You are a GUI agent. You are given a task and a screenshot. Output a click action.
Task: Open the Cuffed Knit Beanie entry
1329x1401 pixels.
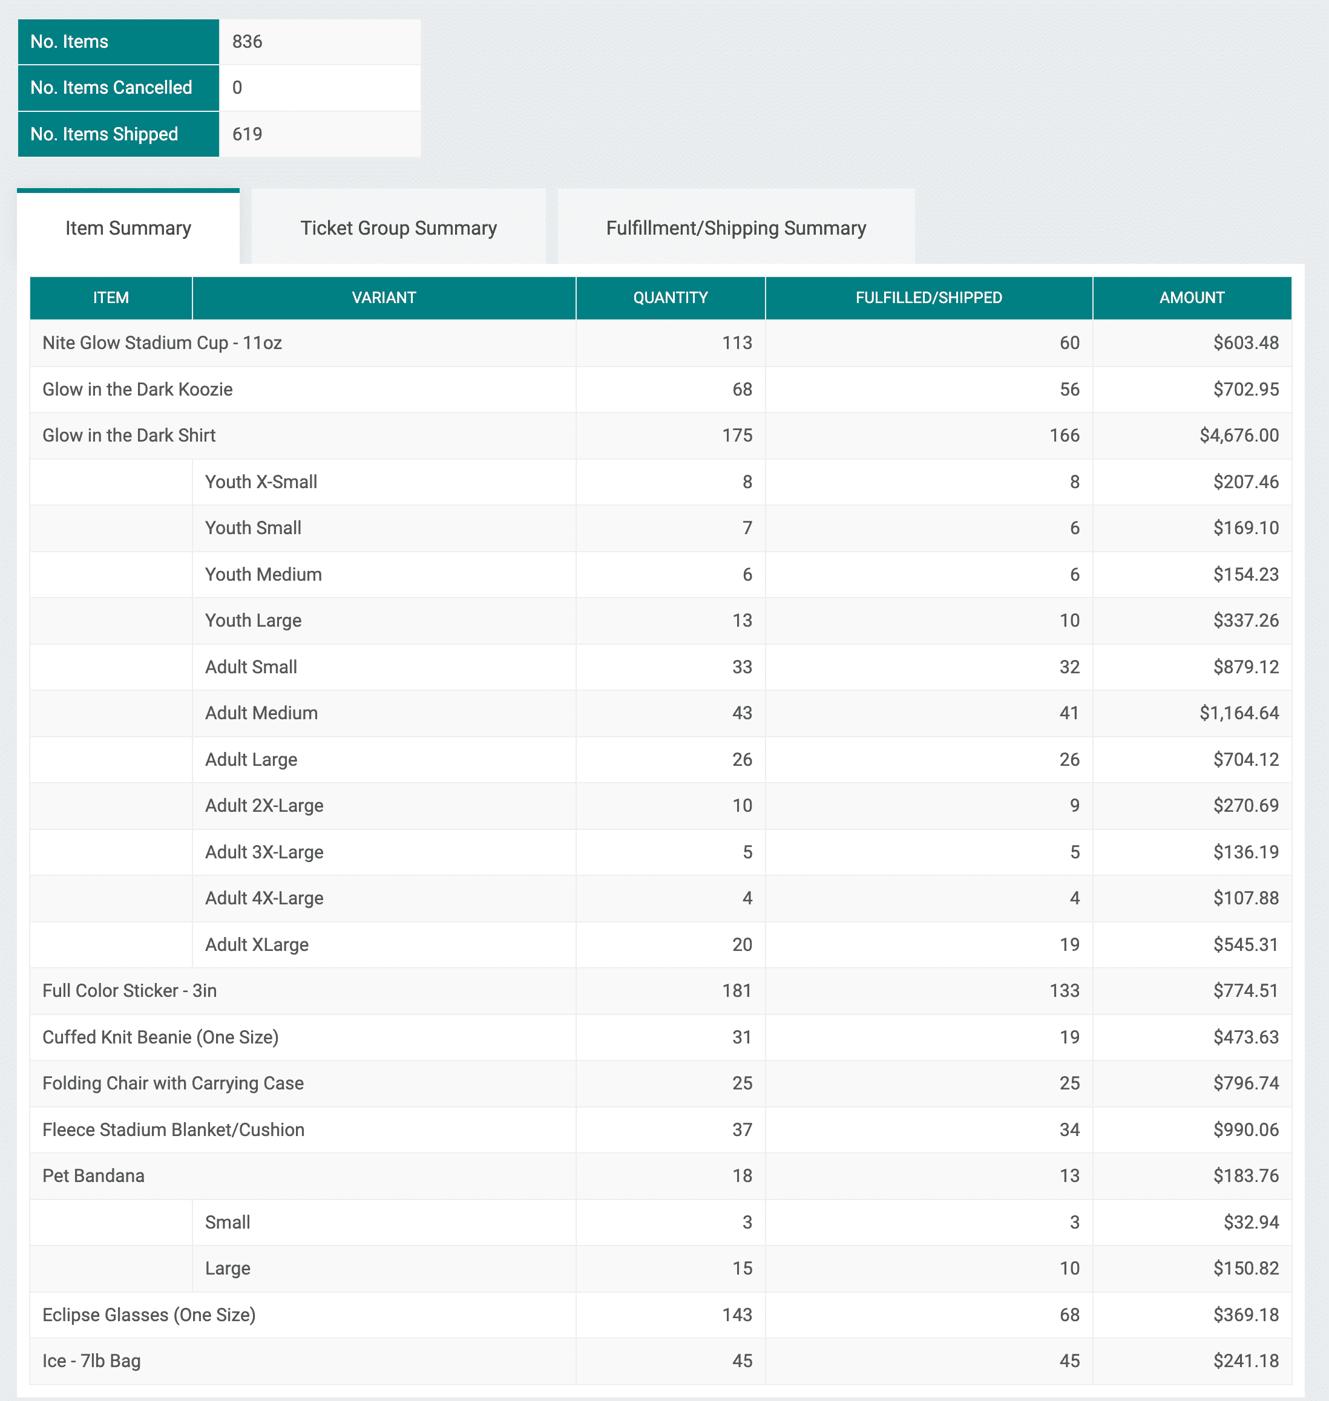coord(160,1037)
